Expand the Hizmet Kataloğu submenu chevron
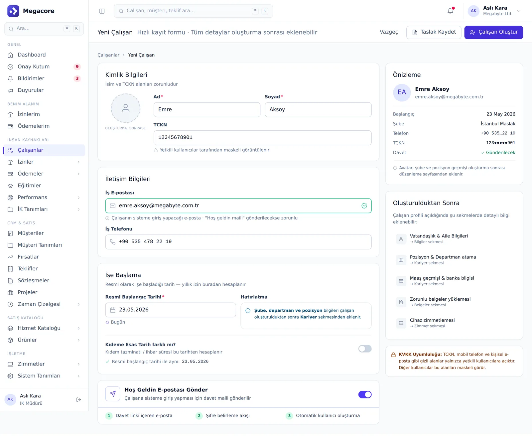 [78, 328]
